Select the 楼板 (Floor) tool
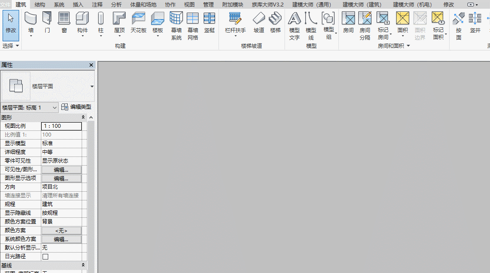Image resolution: width=490 pixels, height=273 pixels. [158, 24]
